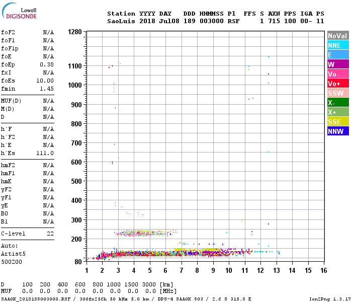Click the 16 MHz frequency axis label
This screenshot has width=352, height=302.
tap(323, 270)
